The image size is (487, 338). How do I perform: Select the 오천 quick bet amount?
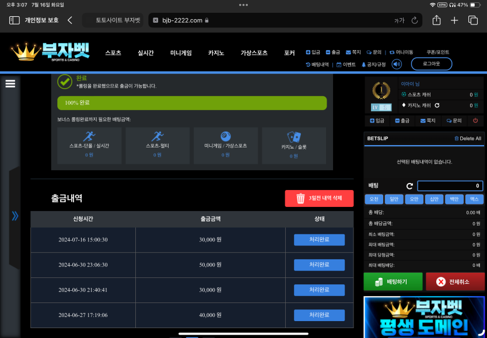pyautogui.click(x=374, y=199)
